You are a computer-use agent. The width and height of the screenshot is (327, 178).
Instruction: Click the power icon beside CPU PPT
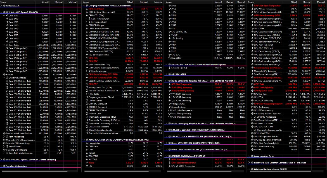87,84
